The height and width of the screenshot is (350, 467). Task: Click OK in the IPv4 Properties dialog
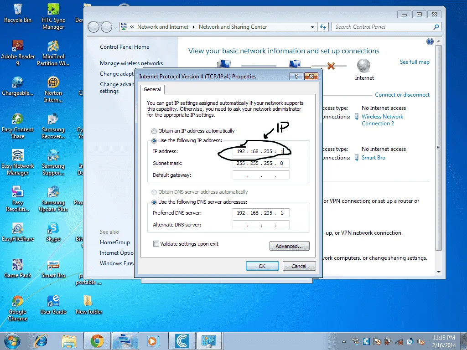pos(262,266)
